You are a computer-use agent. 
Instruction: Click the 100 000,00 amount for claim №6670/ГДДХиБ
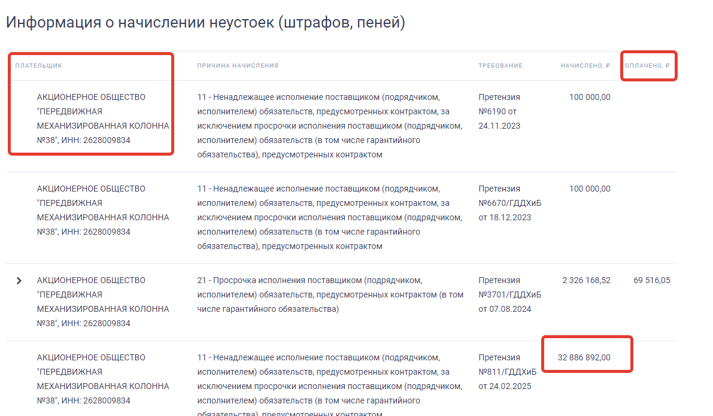click(x=590, y=189)
